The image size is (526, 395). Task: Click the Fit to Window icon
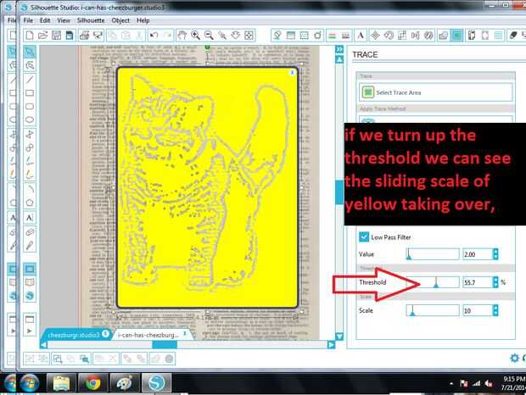point(249,36)
